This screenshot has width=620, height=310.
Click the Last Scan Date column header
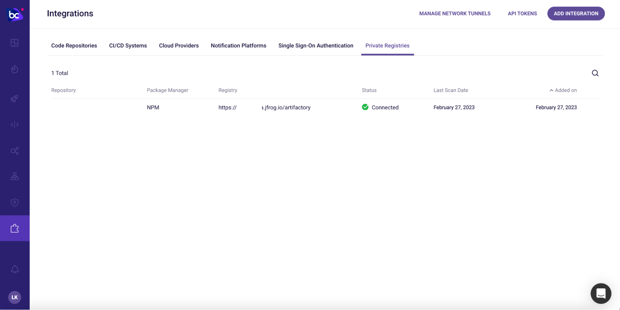(x=451, y=90)
